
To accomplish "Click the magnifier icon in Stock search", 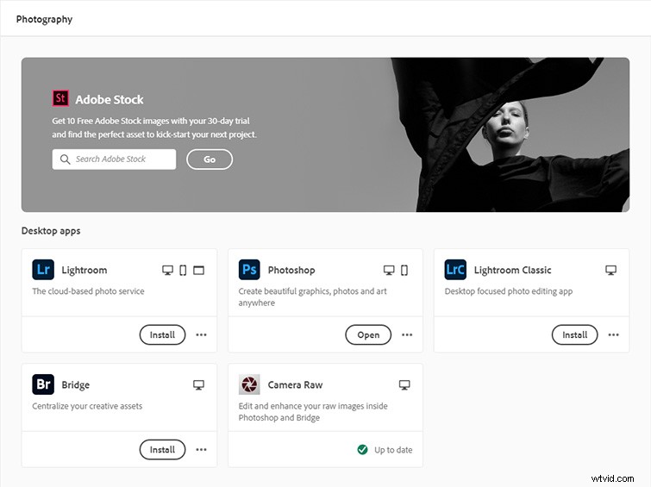I will (x=66, y=159).
